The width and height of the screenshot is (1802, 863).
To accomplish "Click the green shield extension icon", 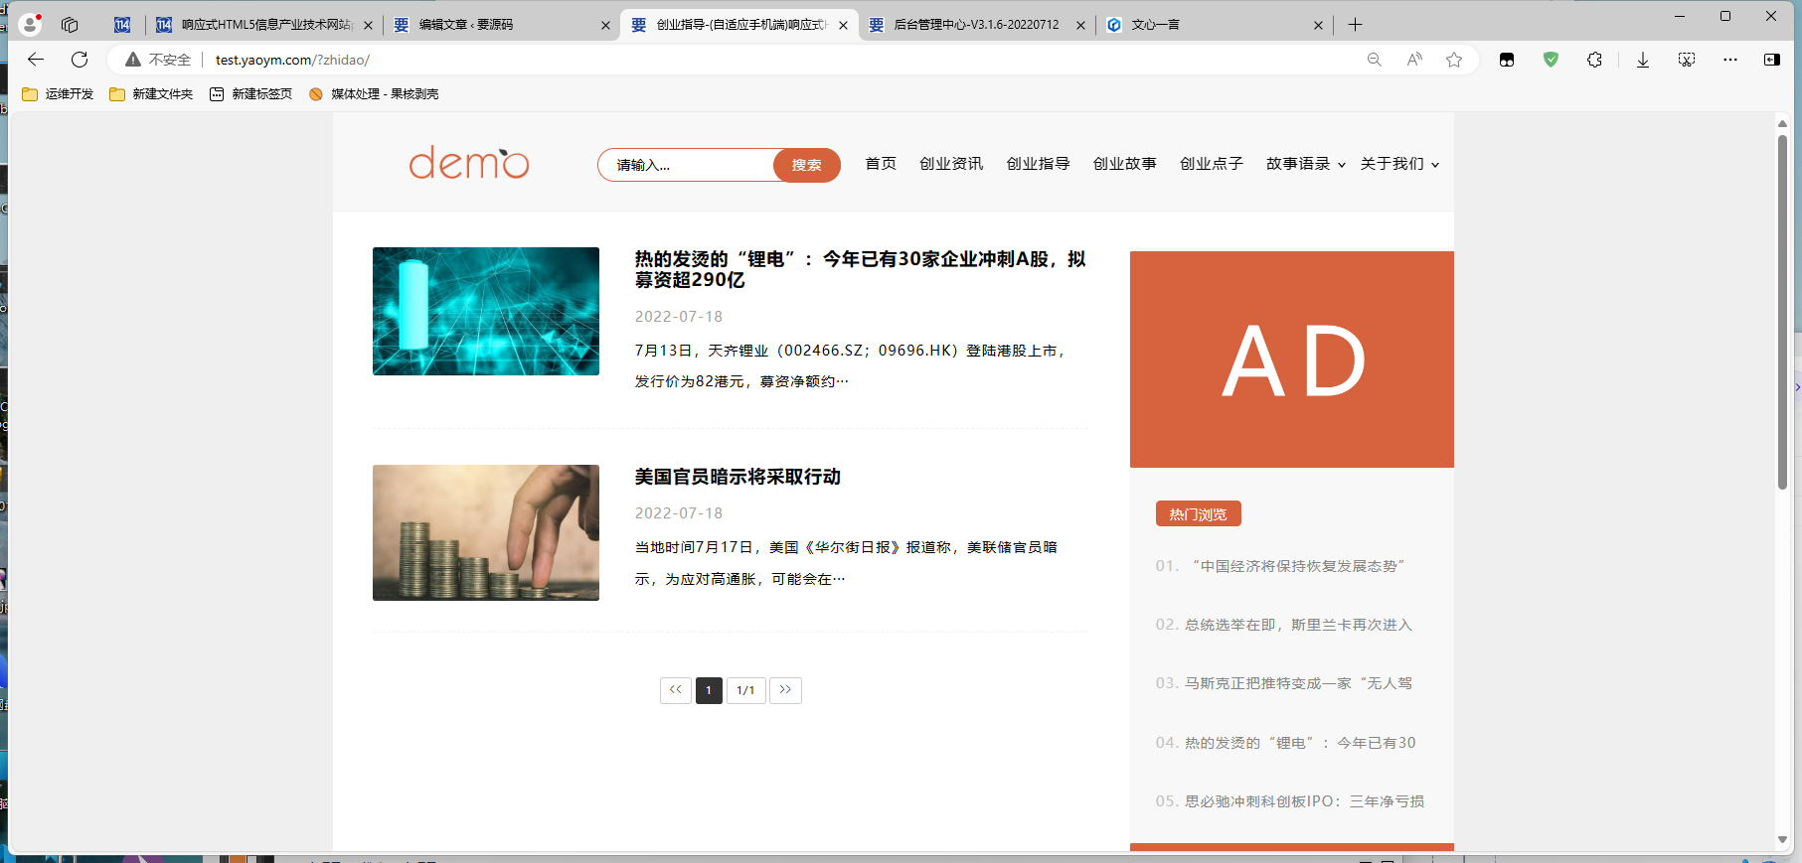I will [x=1551, y=60].
